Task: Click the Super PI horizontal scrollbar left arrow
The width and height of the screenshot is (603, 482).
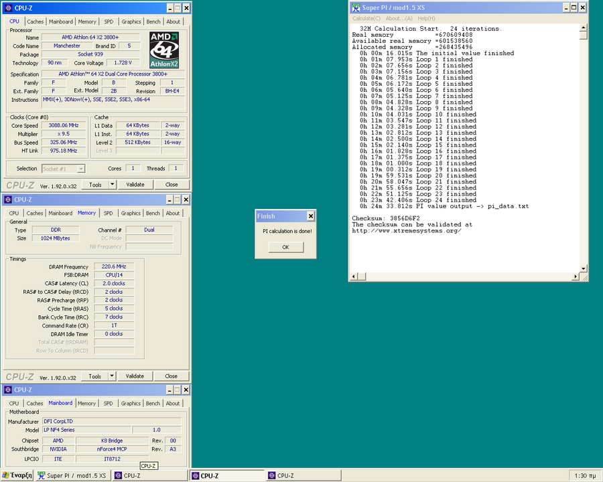Action: tap(354, 276)
